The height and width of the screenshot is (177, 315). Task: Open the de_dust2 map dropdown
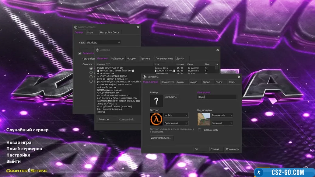click(103, 43)
